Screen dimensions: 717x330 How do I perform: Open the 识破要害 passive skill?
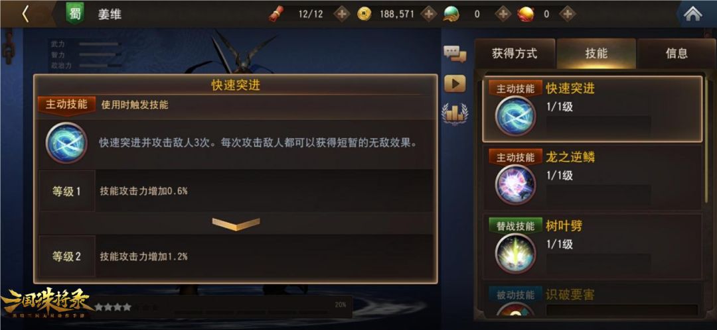click(x=592, y=300)
